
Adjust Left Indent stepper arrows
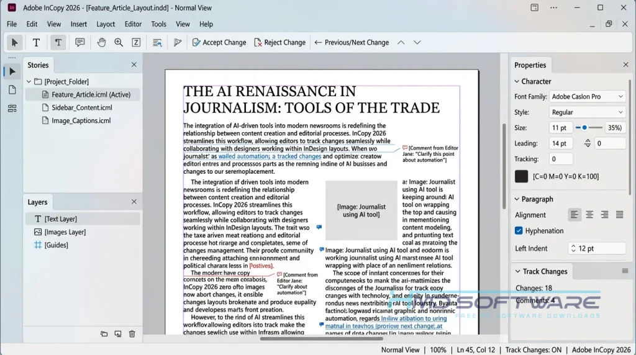(x=573, y=248)
